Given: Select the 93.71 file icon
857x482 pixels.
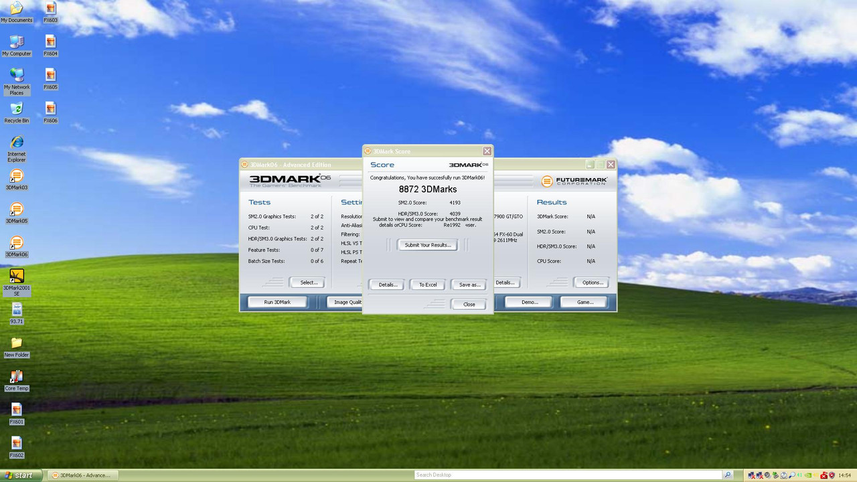Looking at the screenshot, I should coord(17,313).
